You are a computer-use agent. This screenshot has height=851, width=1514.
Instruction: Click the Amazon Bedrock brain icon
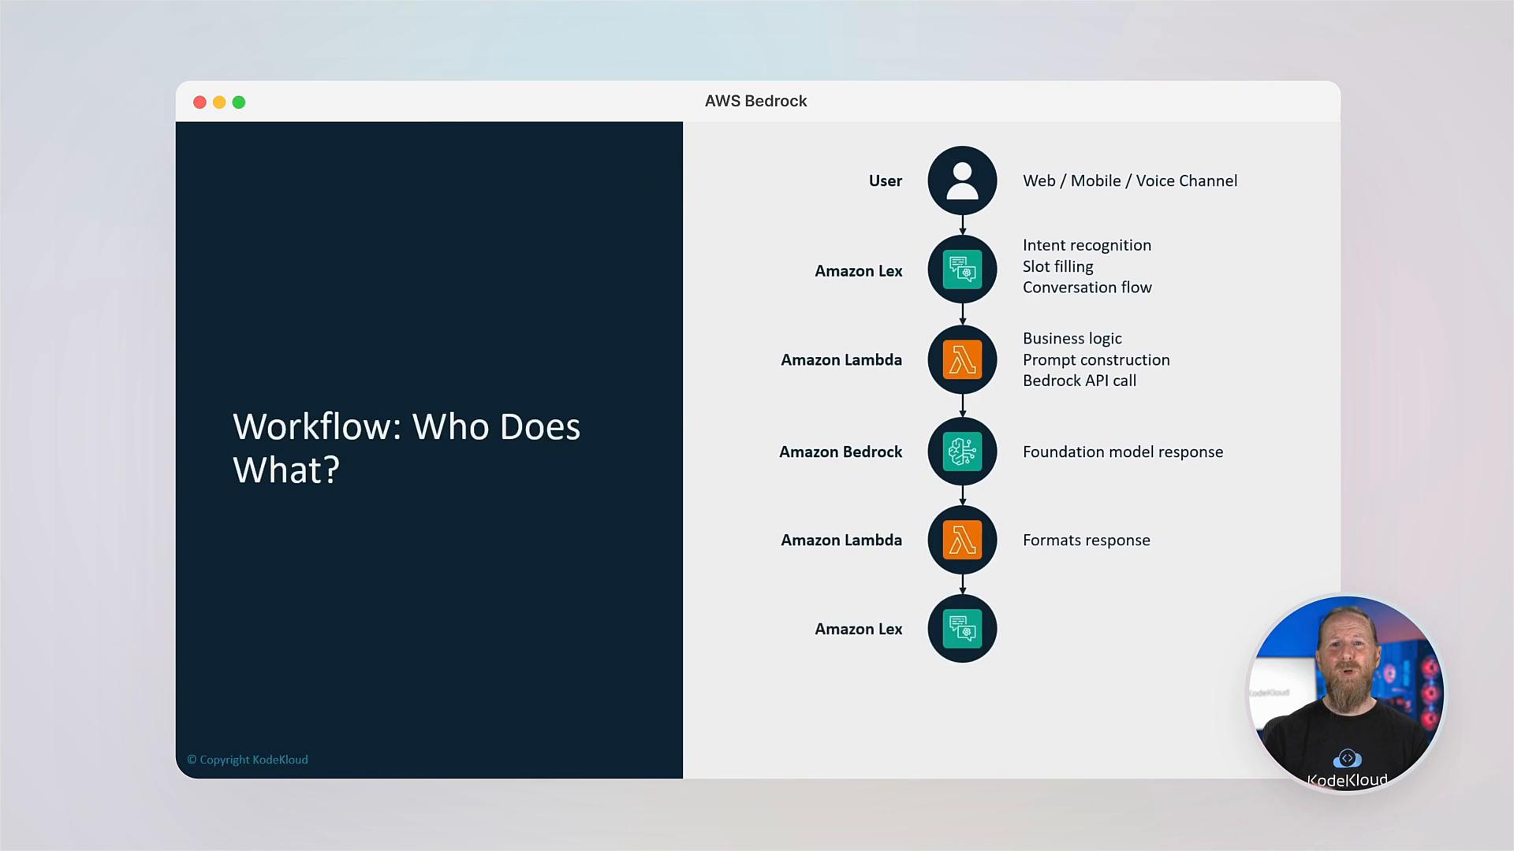point(962,452)
